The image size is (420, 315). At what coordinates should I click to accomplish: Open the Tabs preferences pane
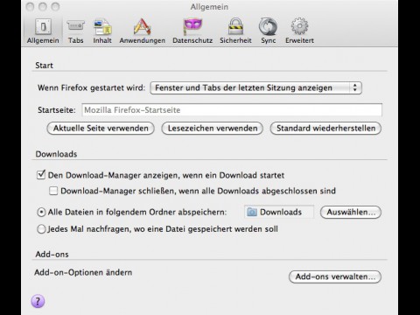coord(75,31)
